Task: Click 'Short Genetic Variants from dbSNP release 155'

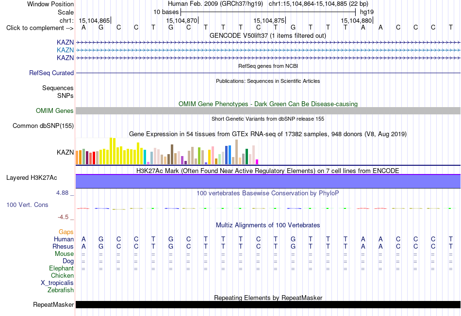Action: click(268, 119)
